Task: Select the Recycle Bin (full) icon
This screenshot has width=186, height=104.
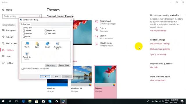Action: point(58,45)
